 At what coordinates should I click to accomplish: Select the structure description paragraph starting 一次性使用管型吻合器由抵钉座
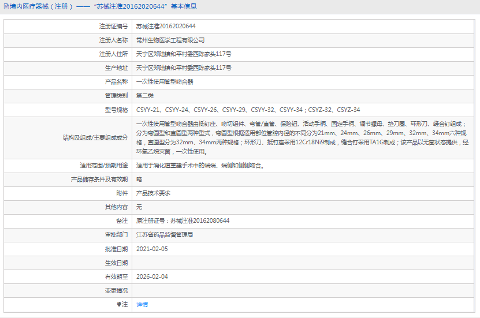303,137
